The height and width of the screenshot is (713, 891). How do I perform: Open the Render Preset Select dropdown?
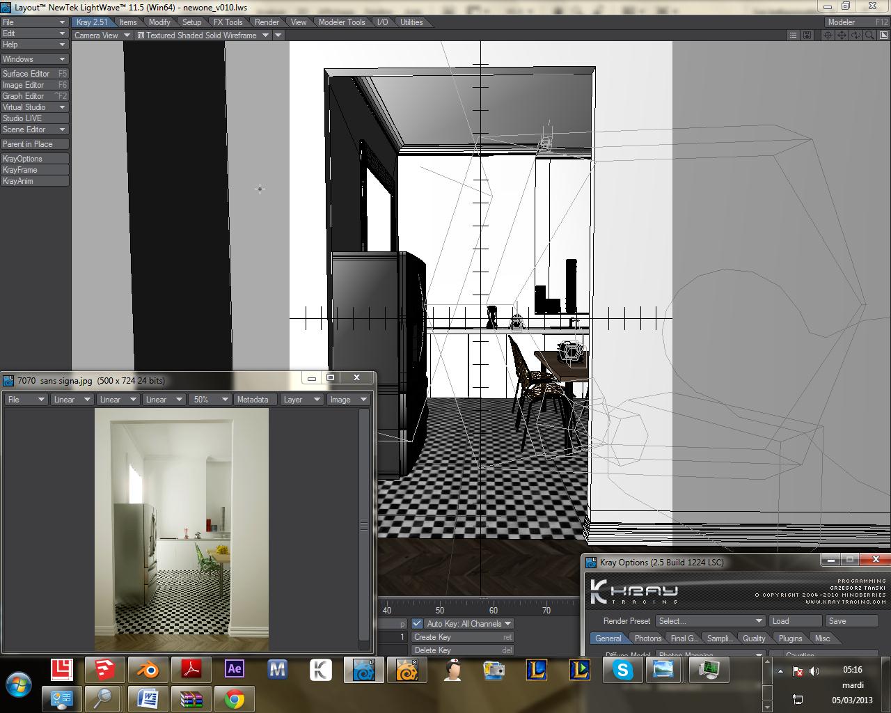point(710,621)
